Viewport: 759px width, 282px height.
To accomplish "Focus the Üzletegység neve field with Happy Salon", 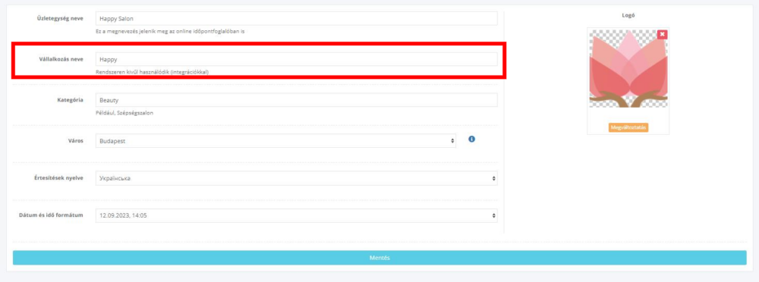I will 296,18.
